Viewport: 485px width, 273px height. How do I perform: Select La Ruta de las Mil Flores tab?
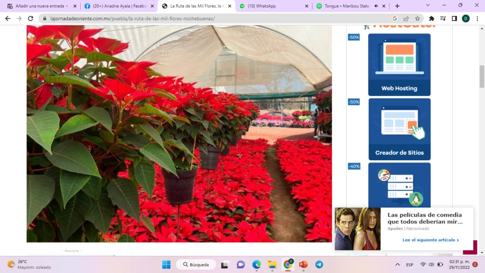[197, 6]
